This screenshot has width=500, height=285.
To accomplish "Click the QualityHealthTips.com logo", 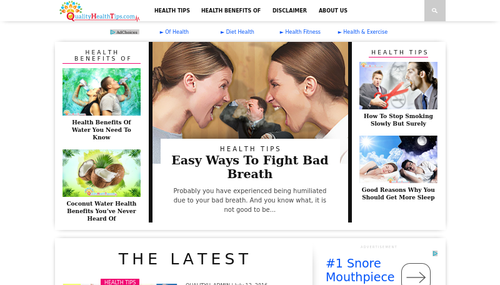I will [x=99, y=11].
